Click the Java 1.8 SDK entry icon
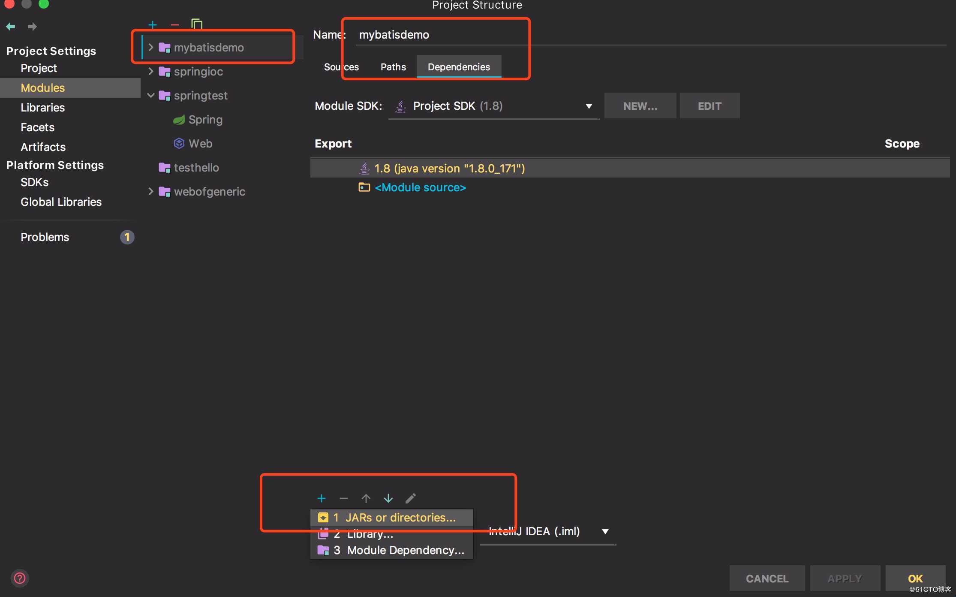Viewport: 956px width, 597px height. (364, 168)
